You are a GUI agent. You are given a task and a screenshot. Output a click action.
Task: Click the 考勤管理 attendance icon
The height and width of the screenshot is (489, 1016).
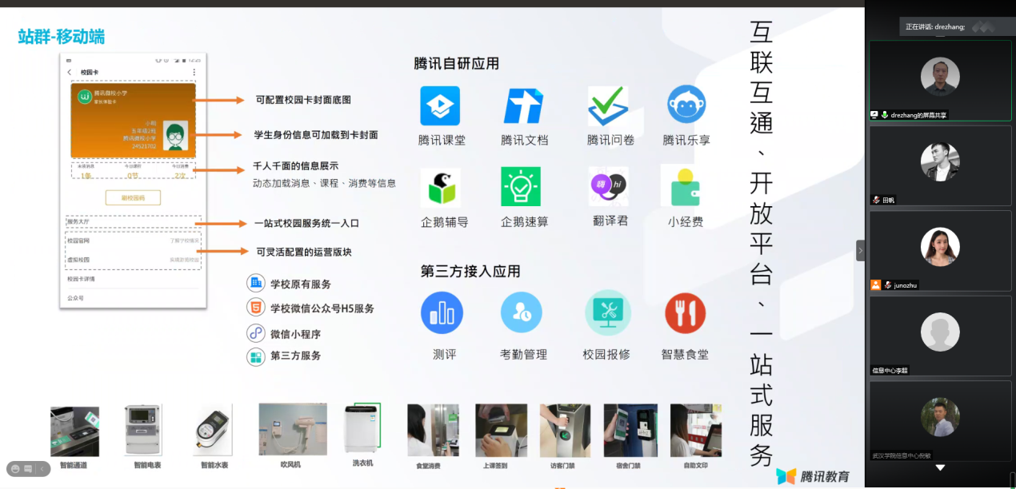pyautogui.click(x=522, y=312)
